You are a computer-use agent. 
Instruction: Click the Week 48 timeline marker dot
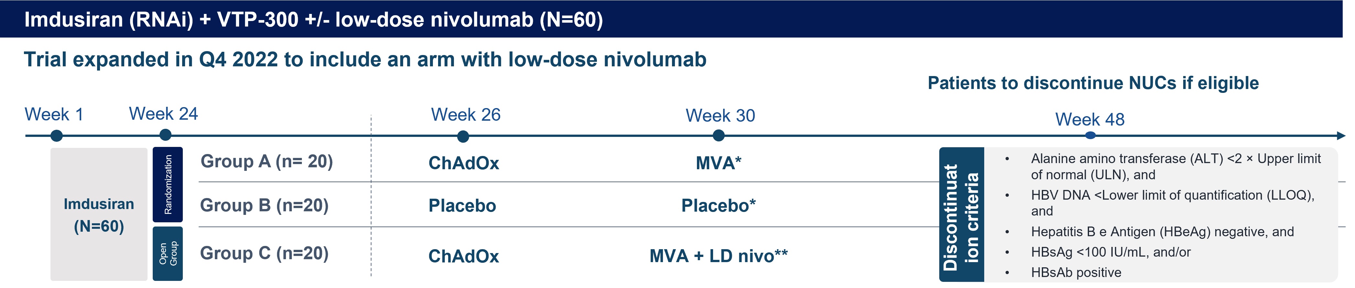(x=1090, y=136)
